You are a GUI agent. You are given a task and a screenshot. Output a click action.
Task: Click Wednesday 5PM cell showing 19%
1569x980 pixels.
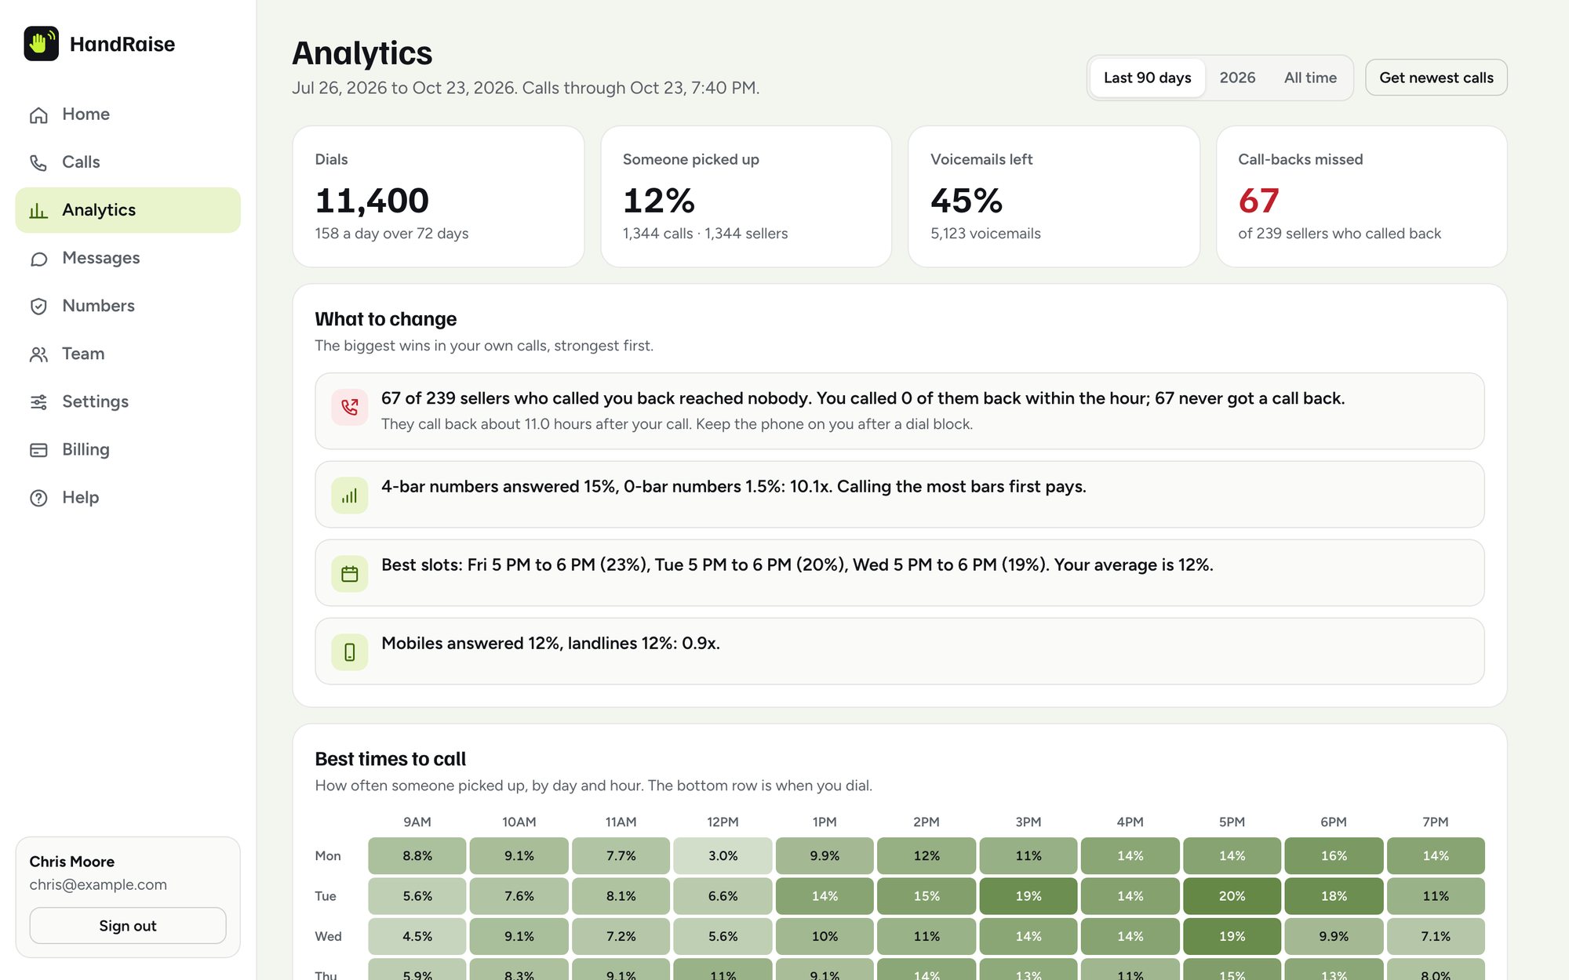1232,937
